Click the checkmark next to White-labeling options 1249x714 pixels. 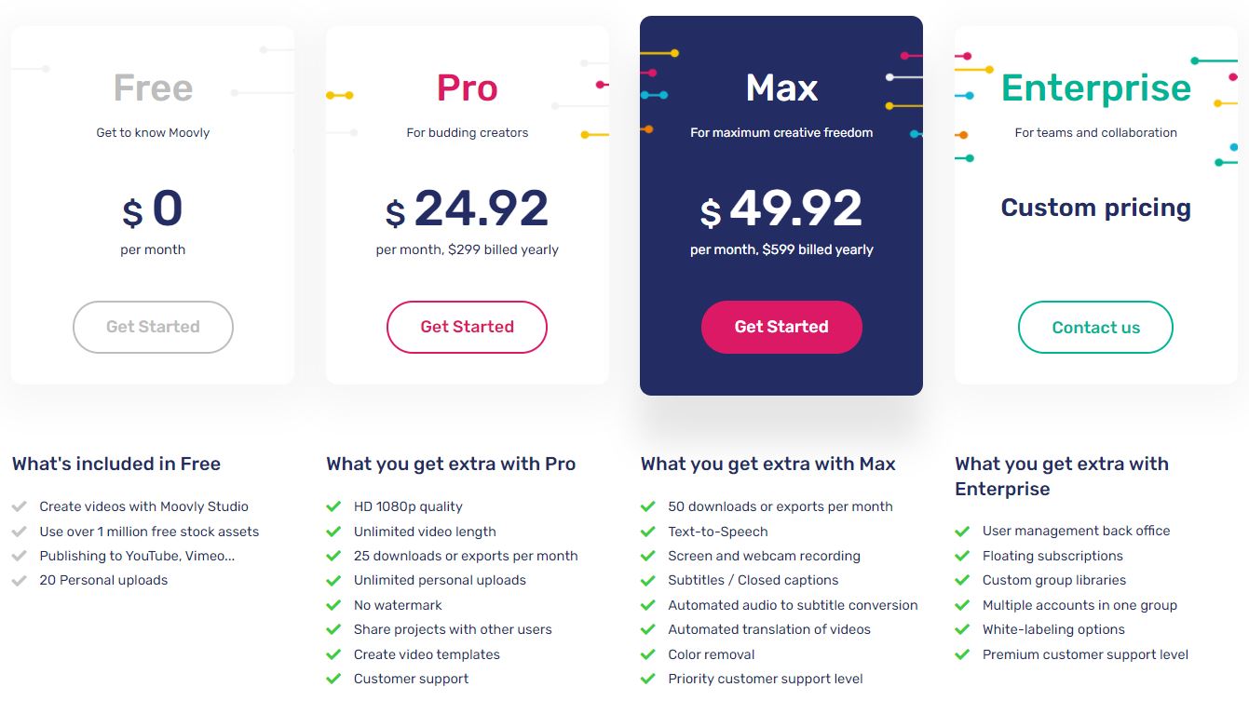coord(963,629)
